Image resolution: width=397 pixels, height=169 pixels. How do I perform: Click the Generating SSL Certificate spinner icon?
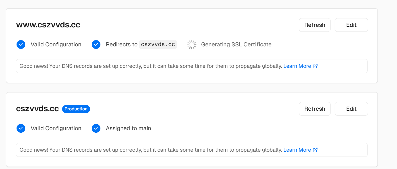(192, 44)
